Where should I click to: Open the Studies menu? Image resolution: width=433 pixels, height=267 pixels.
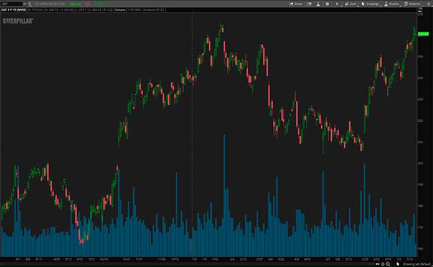(x=391, y=3)
